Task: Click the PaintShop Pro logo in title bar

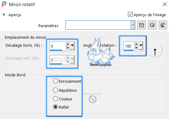Action: pos(4,4)
